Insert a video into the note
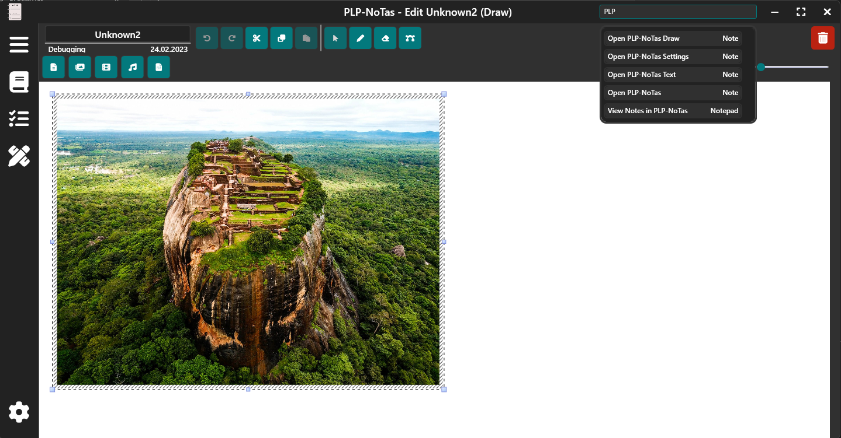Image resolution: width=841 pixels, height=438 pixels. click(106, 67)
